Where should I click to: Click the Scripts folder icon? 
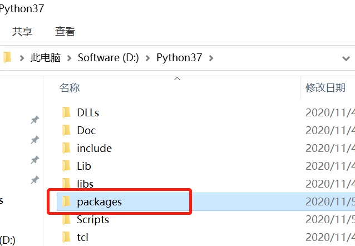pos(66,220)
